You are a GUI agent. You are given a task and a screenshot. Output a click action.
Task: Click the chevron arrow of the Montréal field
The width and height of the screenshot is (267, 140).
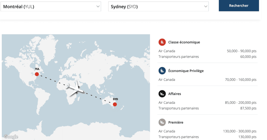98,7
